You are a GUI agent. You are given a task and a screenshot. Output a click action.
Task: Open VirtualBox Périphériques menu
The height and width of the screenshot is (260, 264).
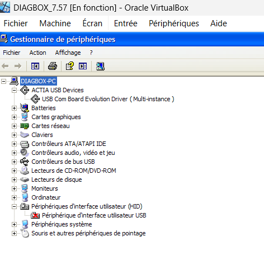tap(174, 23)
